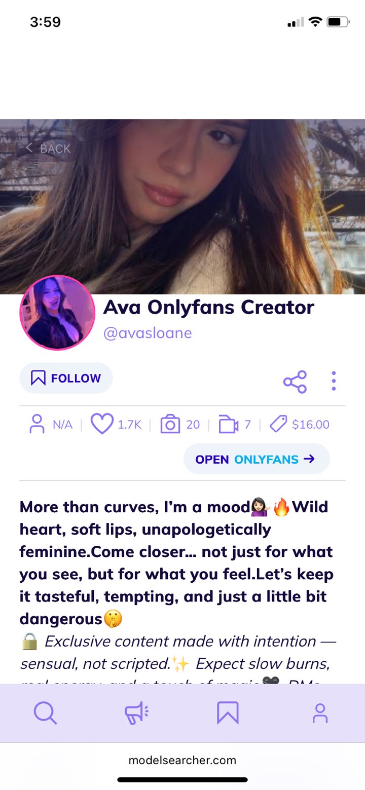Tap the @avasloane username
This screenshot has width=365, height=790.
pos(148,333)
